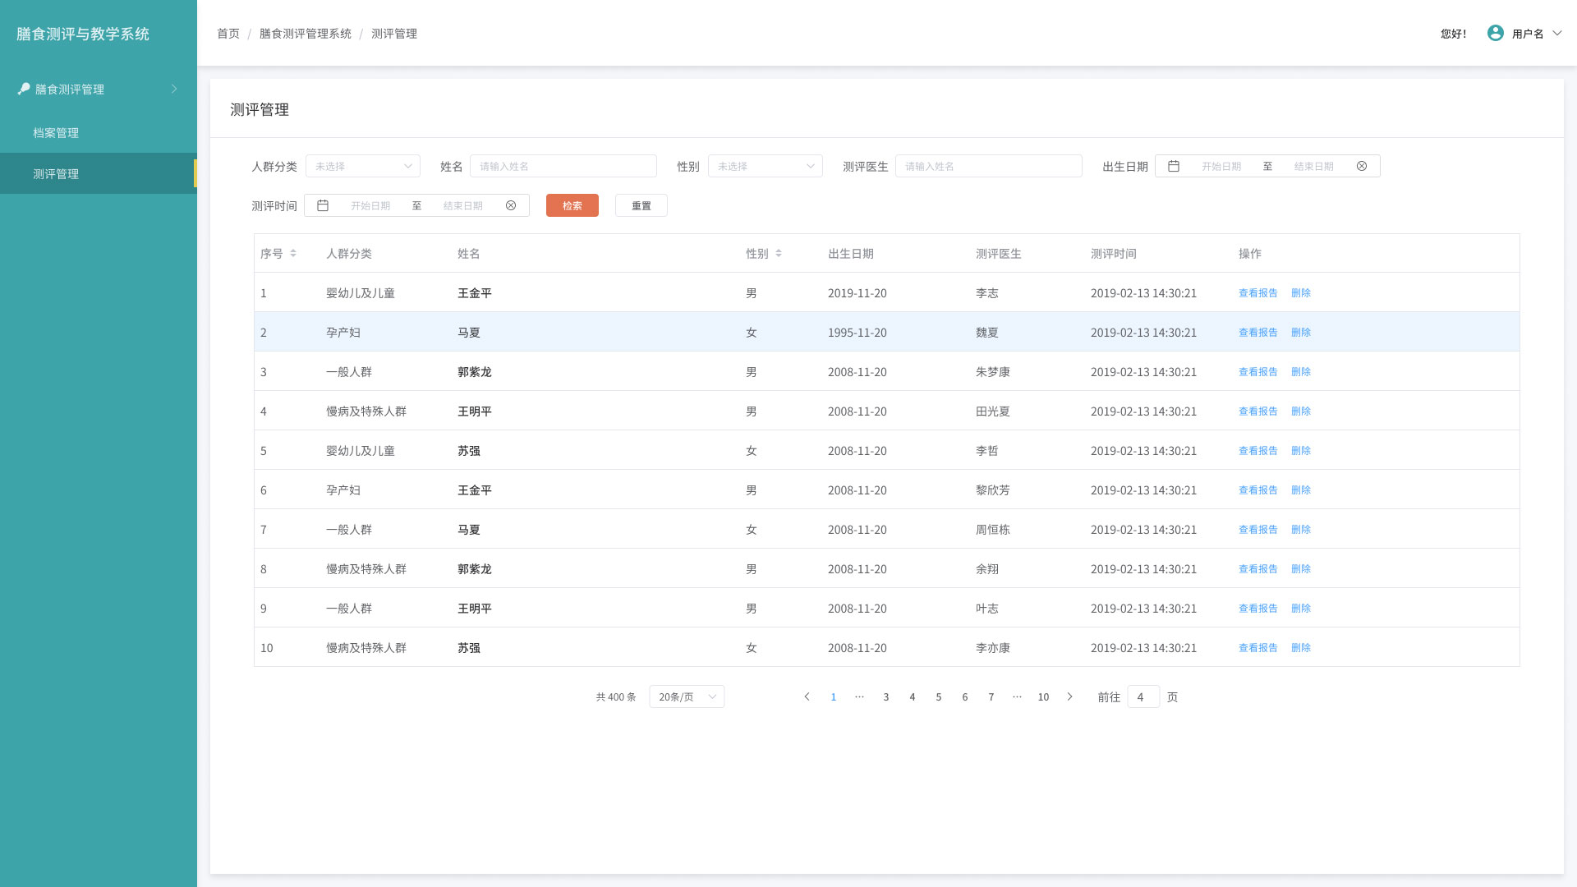Collapse the 膳食测评管理 sidebar chevron
1577x887 pixels.
coord(174,89)
